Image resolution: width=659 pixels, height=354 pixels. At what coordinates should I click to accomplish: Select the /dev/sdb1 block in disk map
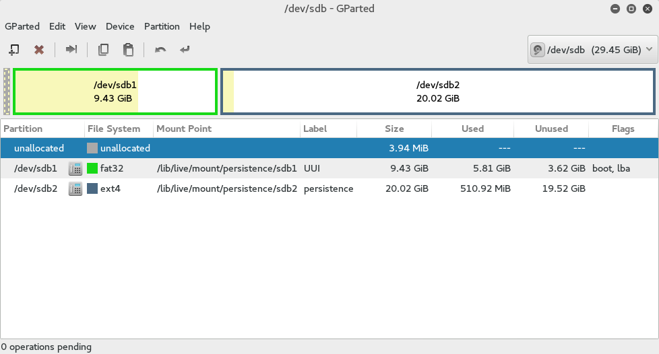point(115,92)
